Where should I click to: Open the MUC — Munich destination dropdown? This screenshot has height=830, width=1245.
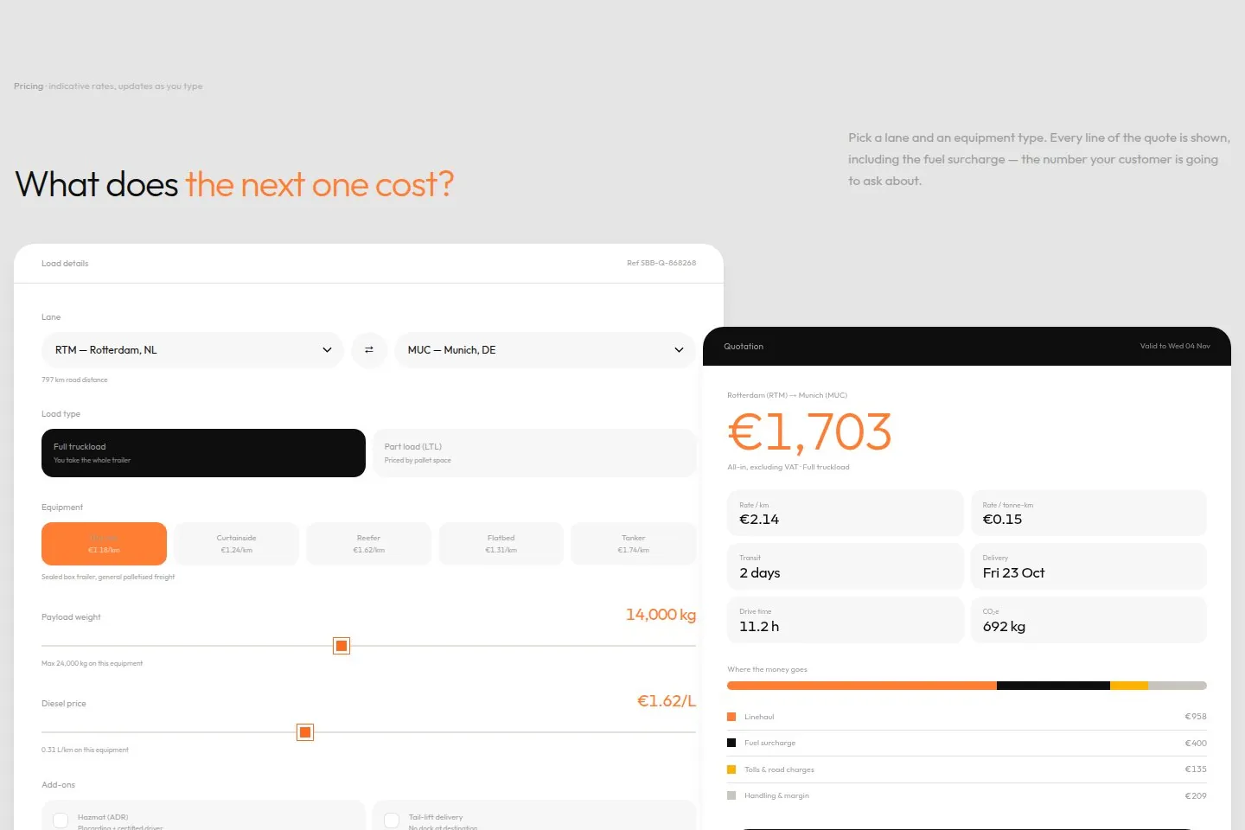point(546,350)
